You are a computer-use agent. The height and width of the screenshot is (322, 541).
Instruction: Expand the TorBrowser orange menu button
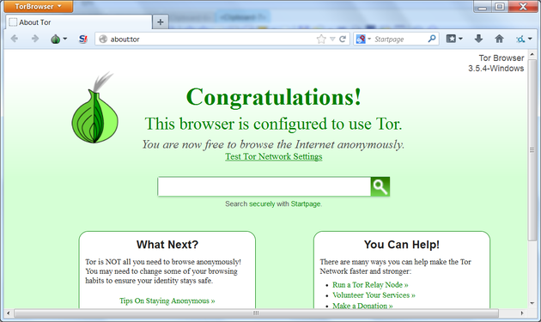[x=39, y=6]
